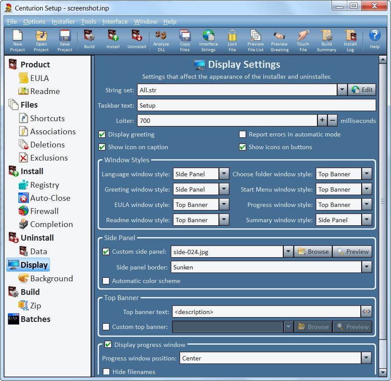
Task: Open the Installer menu
Action: (63, 22)
